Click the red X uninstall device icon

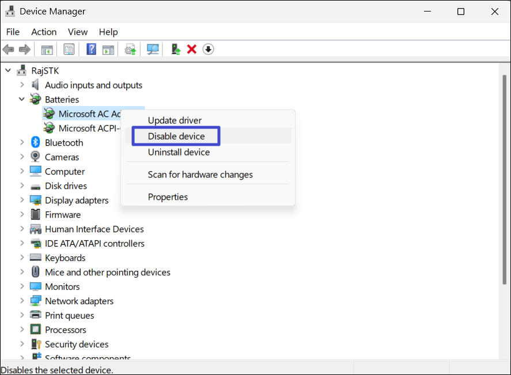click(x=192, y=50)
